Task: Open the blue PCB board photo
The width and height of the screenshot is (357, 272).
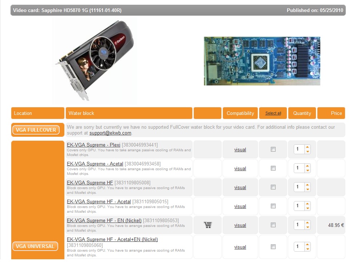Action: pos(262,61)
